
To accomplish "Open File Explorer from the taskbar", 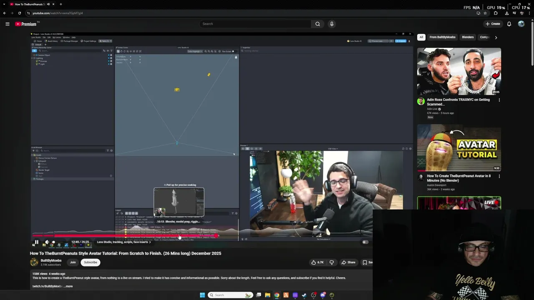I will (267, 295).
